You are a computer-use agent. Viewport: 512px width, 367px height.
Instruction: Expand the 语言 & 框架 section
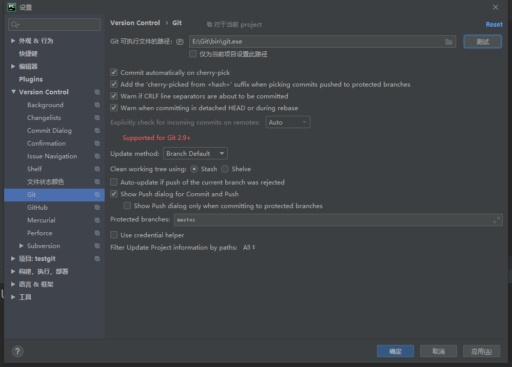(x=13, y=284)
